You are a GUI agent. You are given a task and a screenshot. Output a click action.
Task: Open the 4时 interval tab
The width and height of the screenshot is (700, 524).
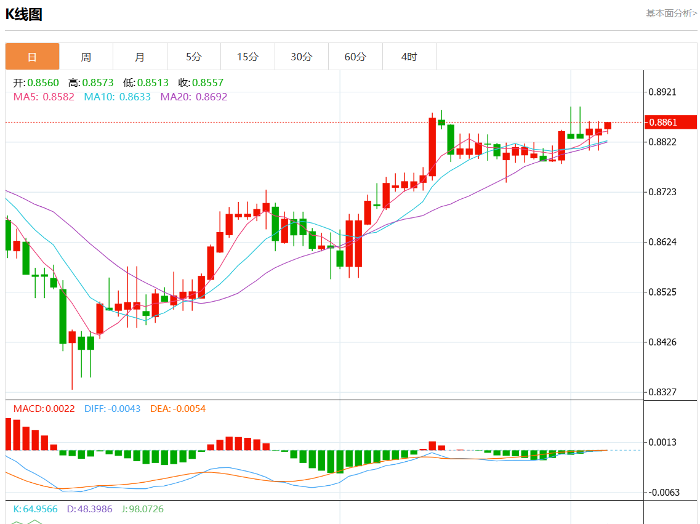[409, 57]
